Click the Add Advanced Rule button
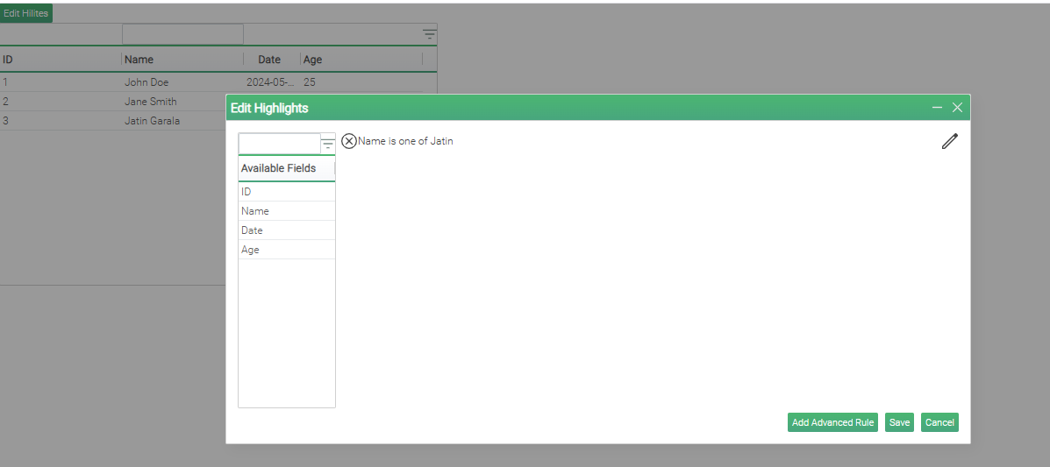1050x467 pixels. click(832, 422)
